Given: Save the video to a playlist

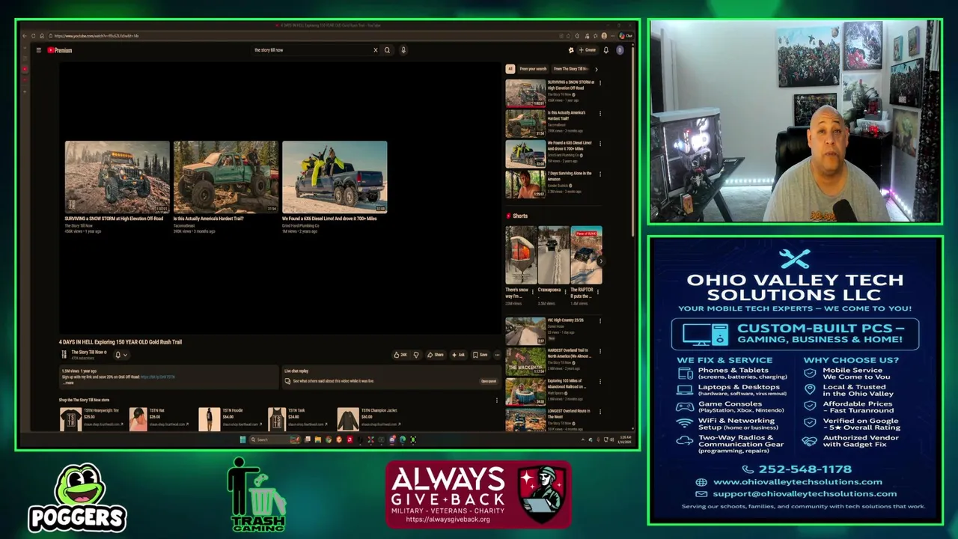Looking at the screenshot, I should 480,355.
